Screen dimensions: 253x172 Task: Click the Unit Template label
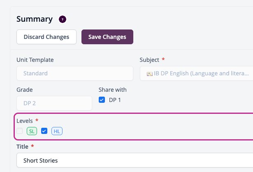click(x=35, y=60)
